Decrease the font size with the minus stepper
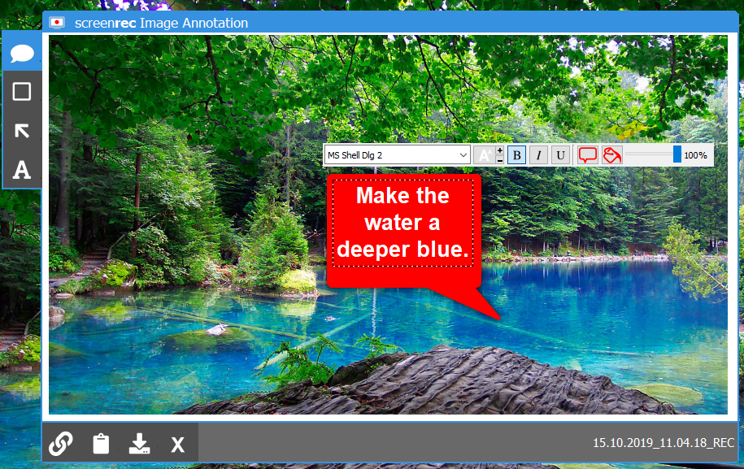Screen dimensions: 744x469 [x=498, y=159]
